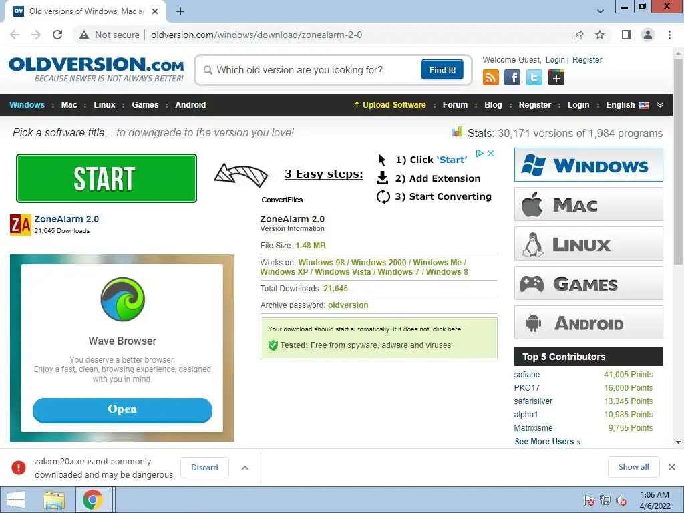Close the downloads bar
The height and width of the screenshot is (513, 684).
pos(672,467)
